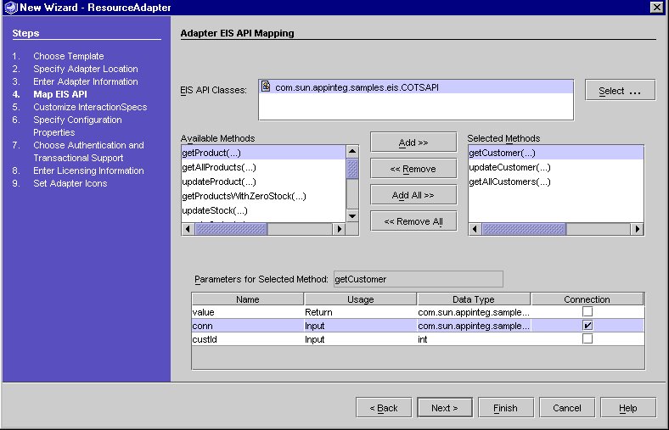The width and height of the screenshot is (669, 430).
Task: Select the custId cell in parameters table
Action: [x=247, y=339]
